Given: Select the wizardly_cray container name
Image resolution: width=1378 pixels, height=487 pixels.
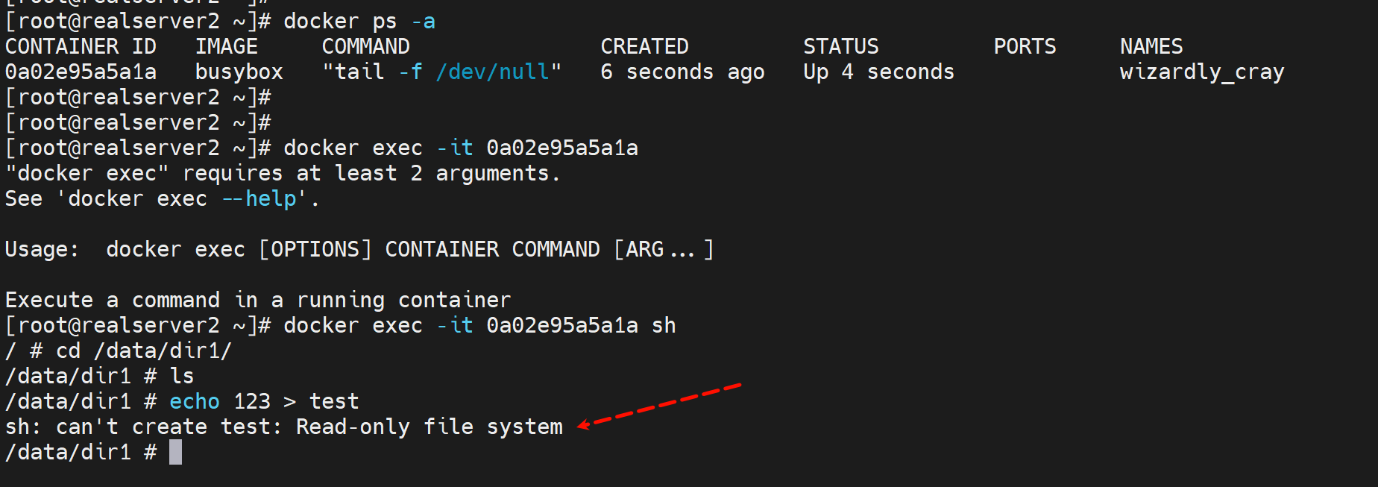Looking at the screenshot, I should tap(1201, 72).
